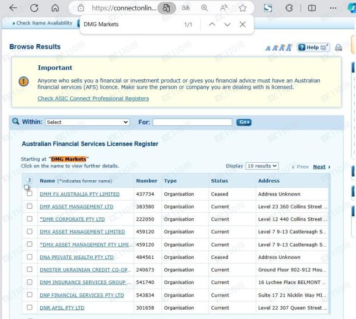Tick checkbox for DMM FX AUSTRALIA PTY LIMITED

click(30, 194)
